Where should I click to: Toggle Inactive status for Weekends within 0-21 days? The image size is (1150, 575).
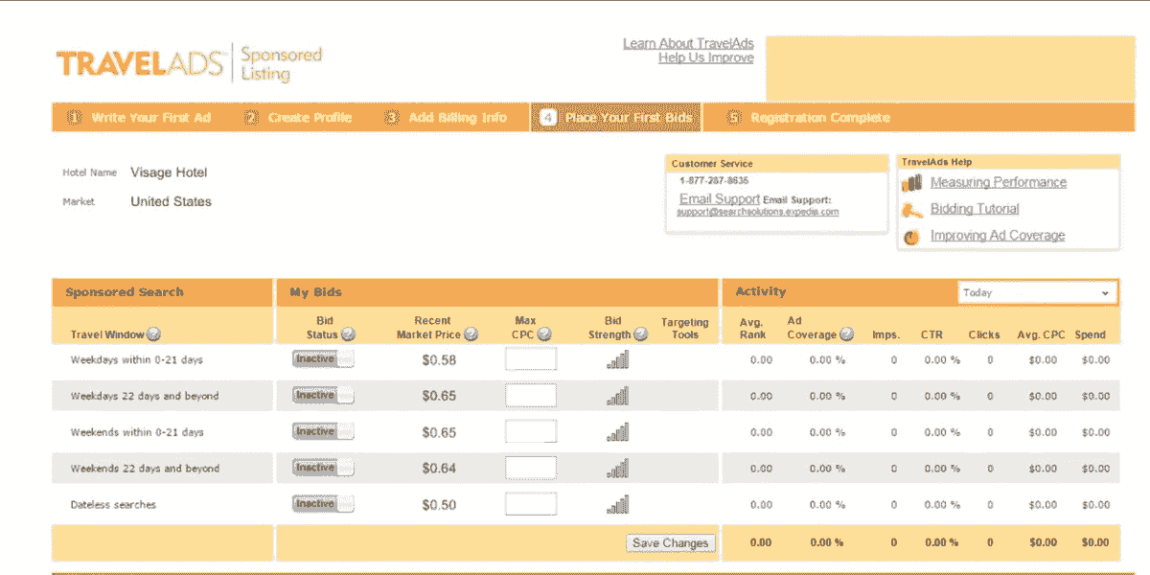coord(323,431)
